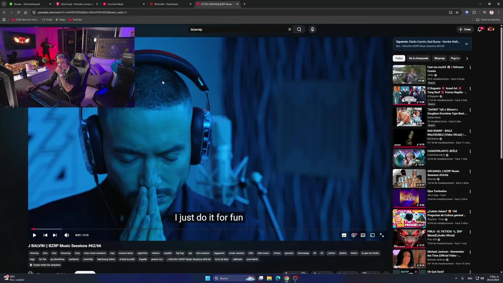Open the ARCANGEL BZRP Music Sessions thumbnail
The height and width of the screenshot is (283, 503).
click(409, 178)
